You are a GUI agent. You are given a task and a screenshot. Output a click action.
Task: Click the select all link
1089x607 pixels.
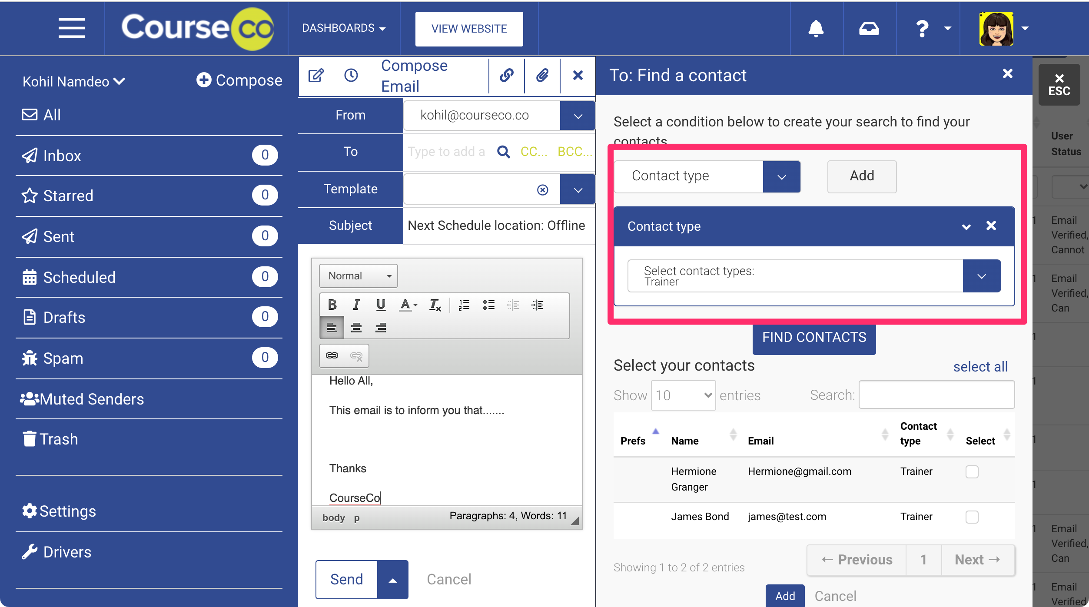980,367
